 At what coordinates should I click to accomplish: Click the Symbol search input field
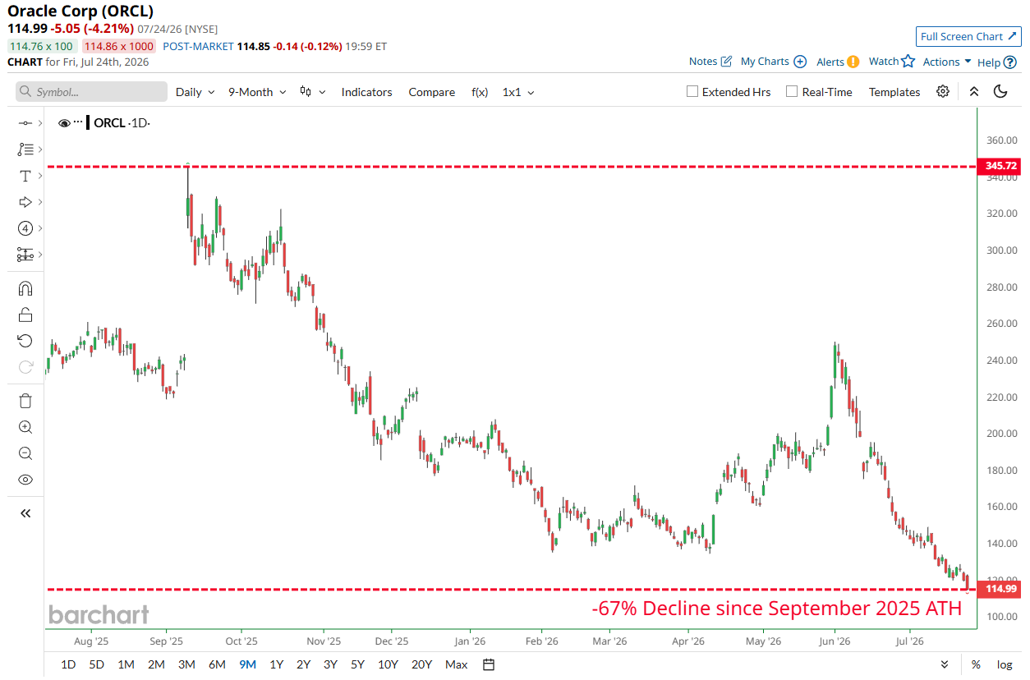pyautogui.click(x=91, y=92)
